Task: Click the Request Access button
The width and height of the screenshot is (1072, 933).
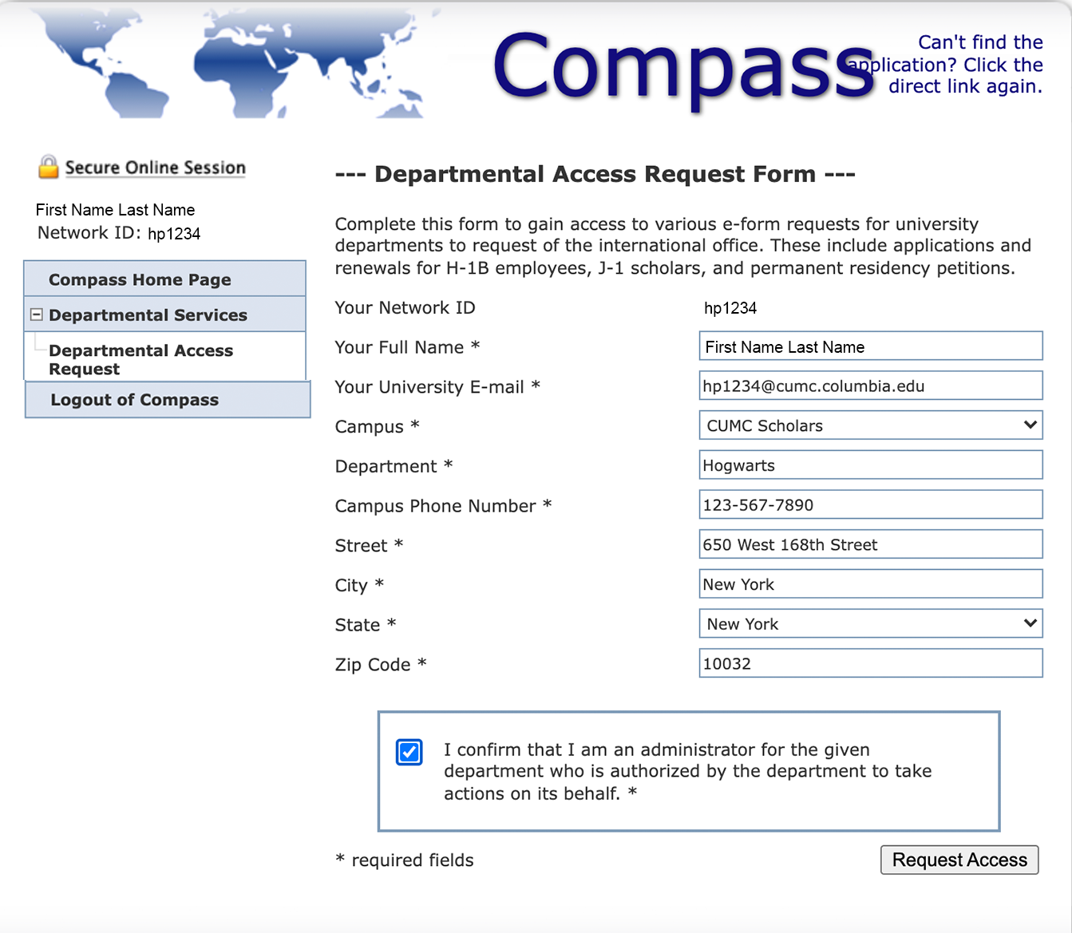Action: pos(959,860)
